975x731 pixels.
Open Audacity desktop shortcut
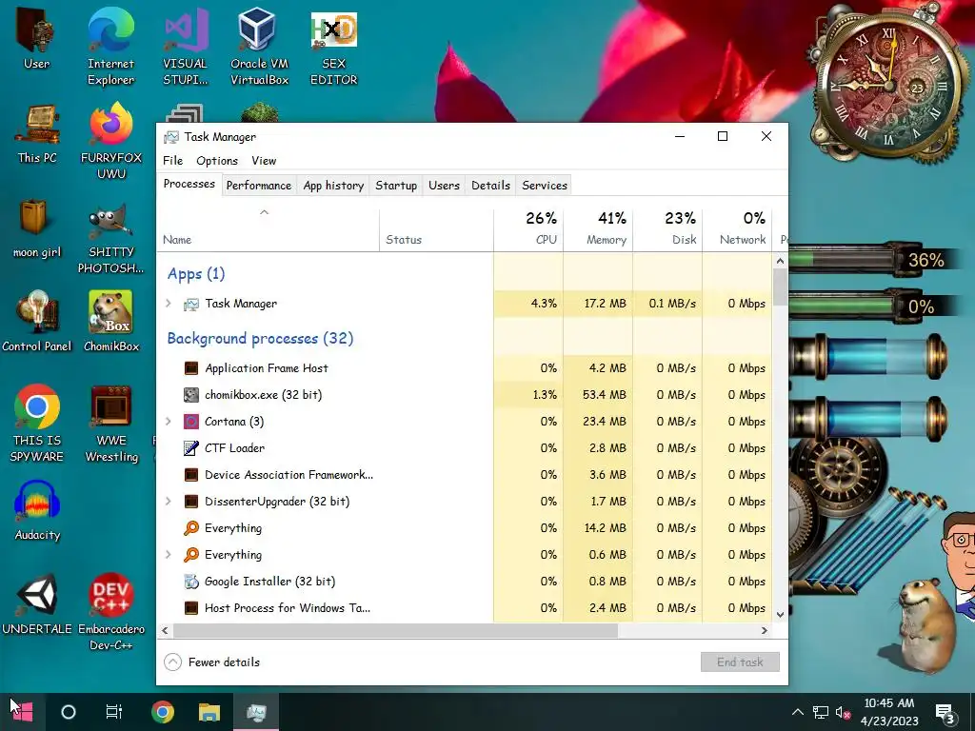point(37,510)
